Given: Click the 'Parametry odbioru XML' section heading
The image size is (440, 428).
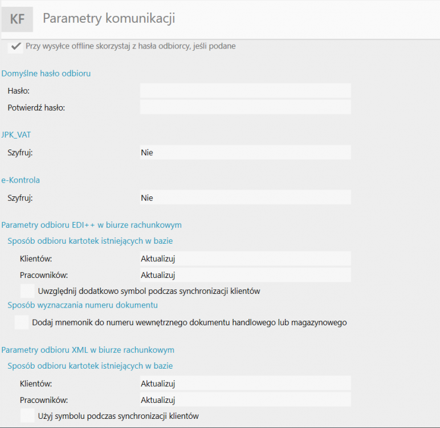Looking at the screenshot, I should [88, 350].
